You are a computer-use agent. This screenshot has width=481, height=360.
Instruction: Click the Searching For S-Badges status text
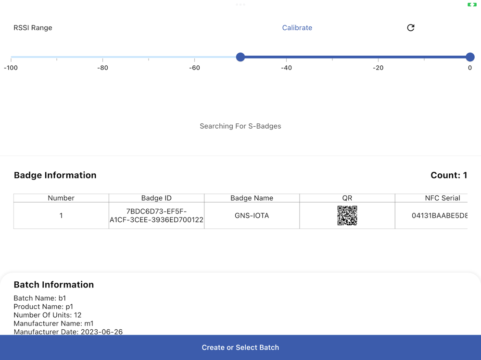pos(240,126)
